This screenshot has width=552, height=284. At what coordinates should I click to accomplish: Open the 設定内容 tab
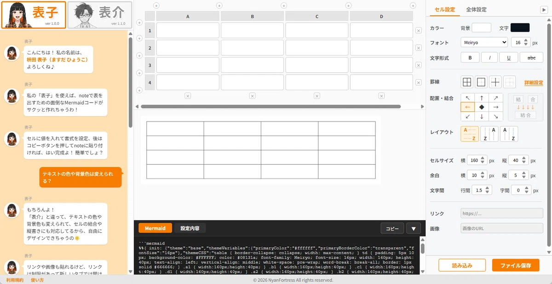click(190, 228)
